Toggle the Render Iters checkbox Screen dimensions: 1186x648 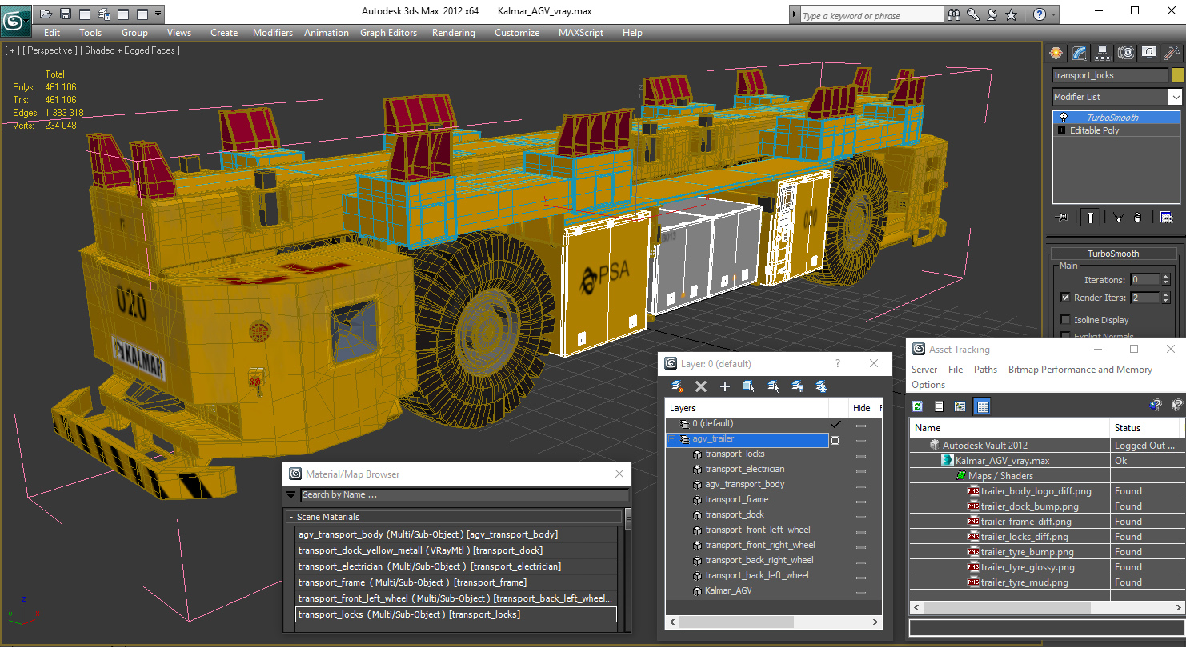[1065, 297]
